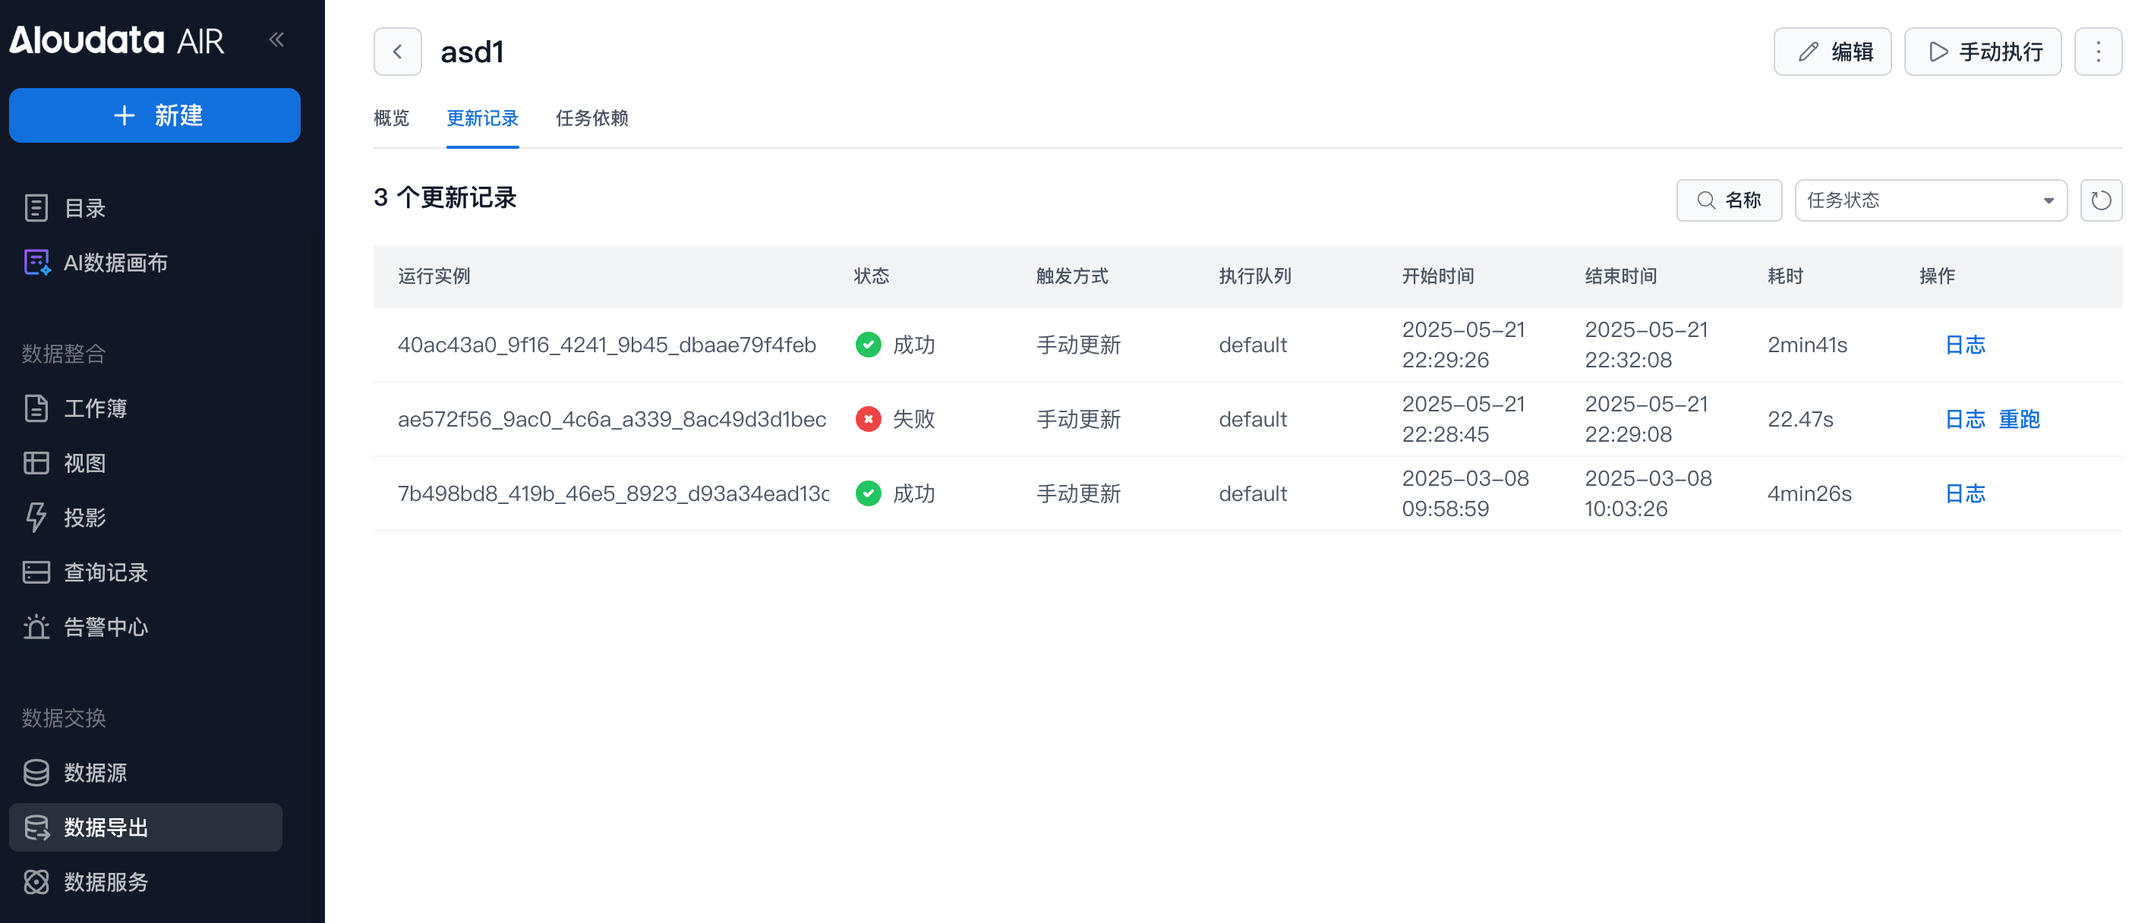This screenshot has width=2129, height=923.
Task: Click the 编辑 edit button
Action: pyautogui.click(x=1831, y=52)
